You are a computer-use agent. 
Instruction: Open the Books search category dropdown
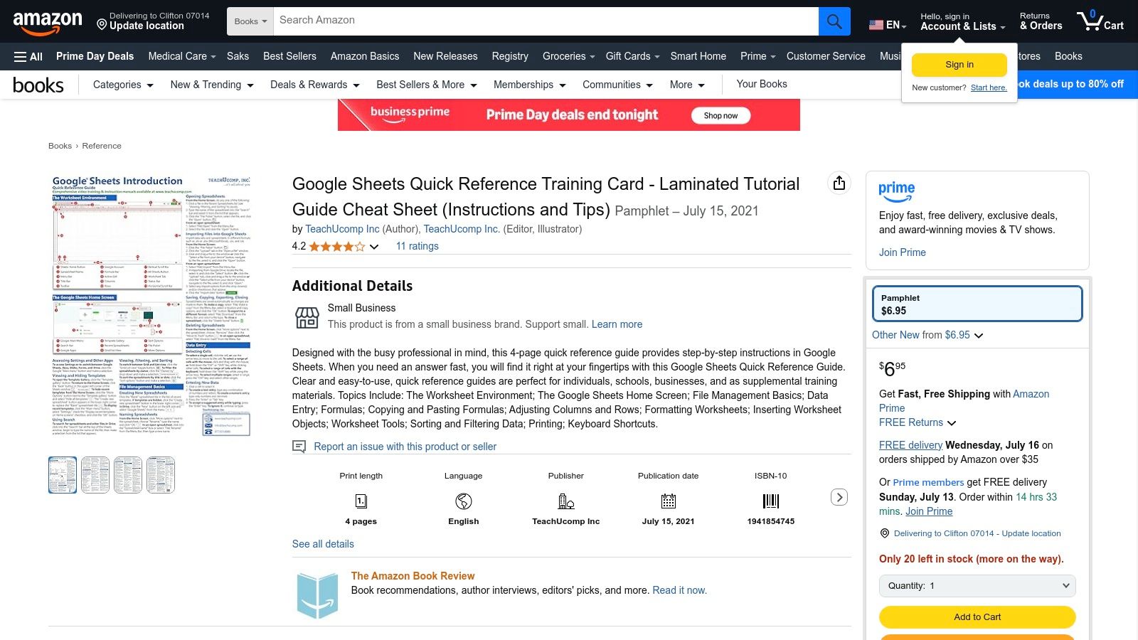tap(250, 21)
